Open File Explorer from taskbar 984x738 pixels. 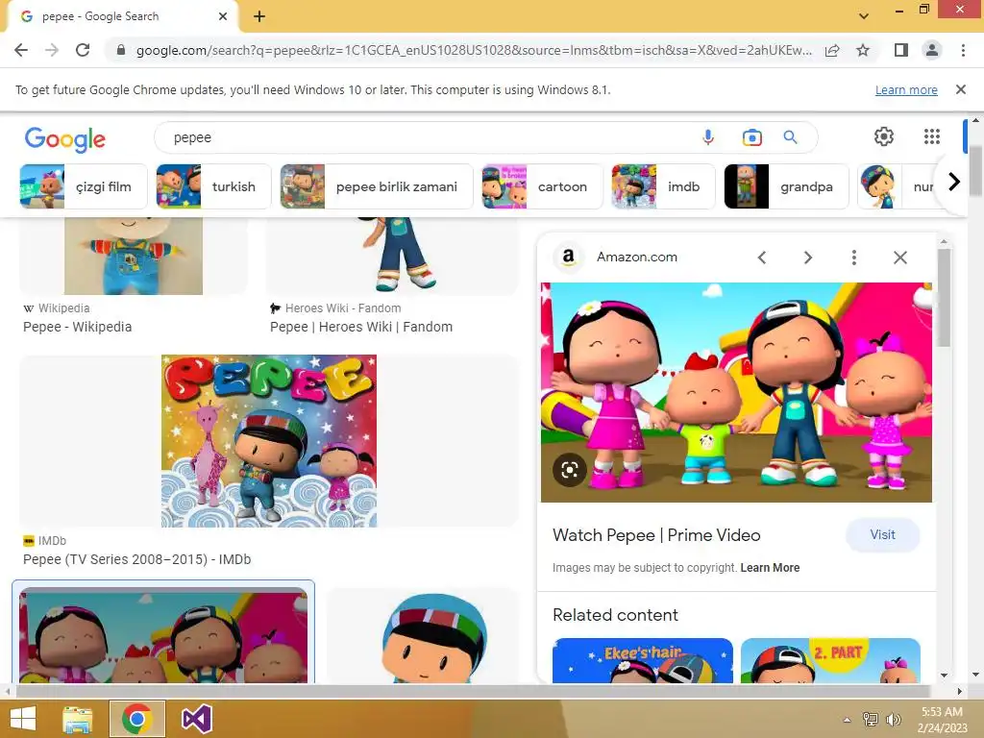77,719
